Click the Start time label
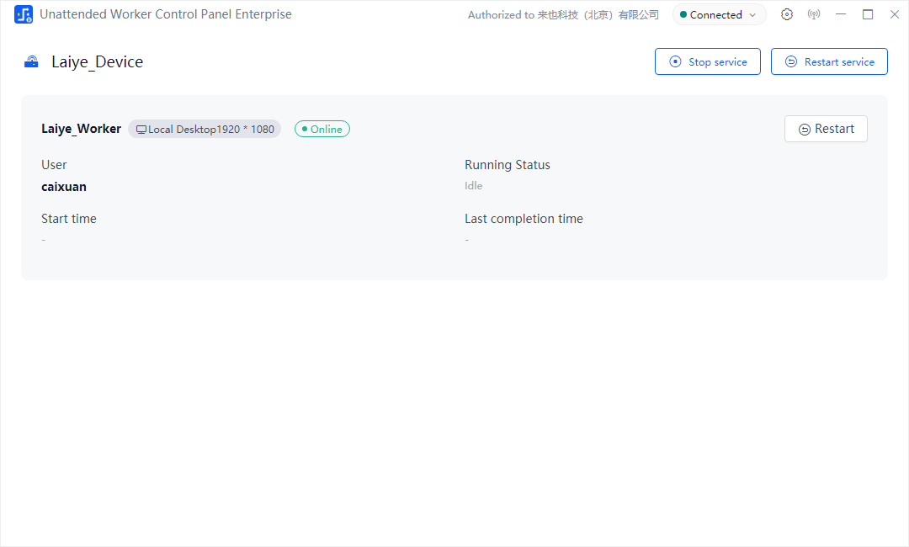This screenshot has width=909, height=547. pyautogui.click(x=69, y=219)
